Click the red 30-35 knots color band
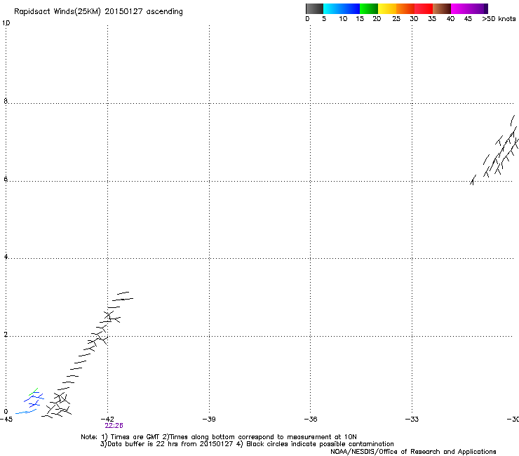Image resolution: width=519 pixels, height=456 pixels. pyautogui.click(x=424, y=8)
